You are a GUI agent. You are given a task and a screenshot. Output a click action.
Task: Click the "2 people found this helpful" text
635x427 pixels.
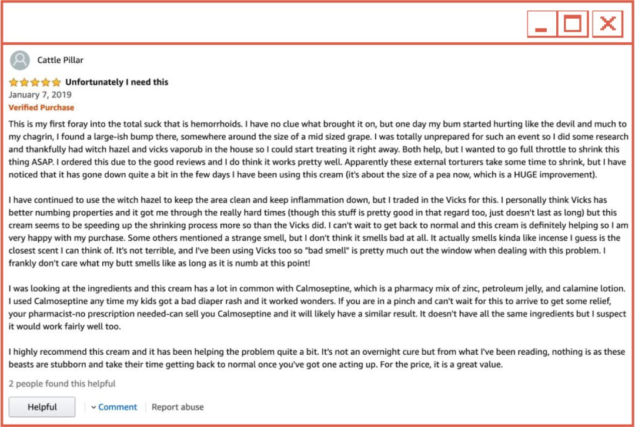pyautogui.click(x=62, y=384)
